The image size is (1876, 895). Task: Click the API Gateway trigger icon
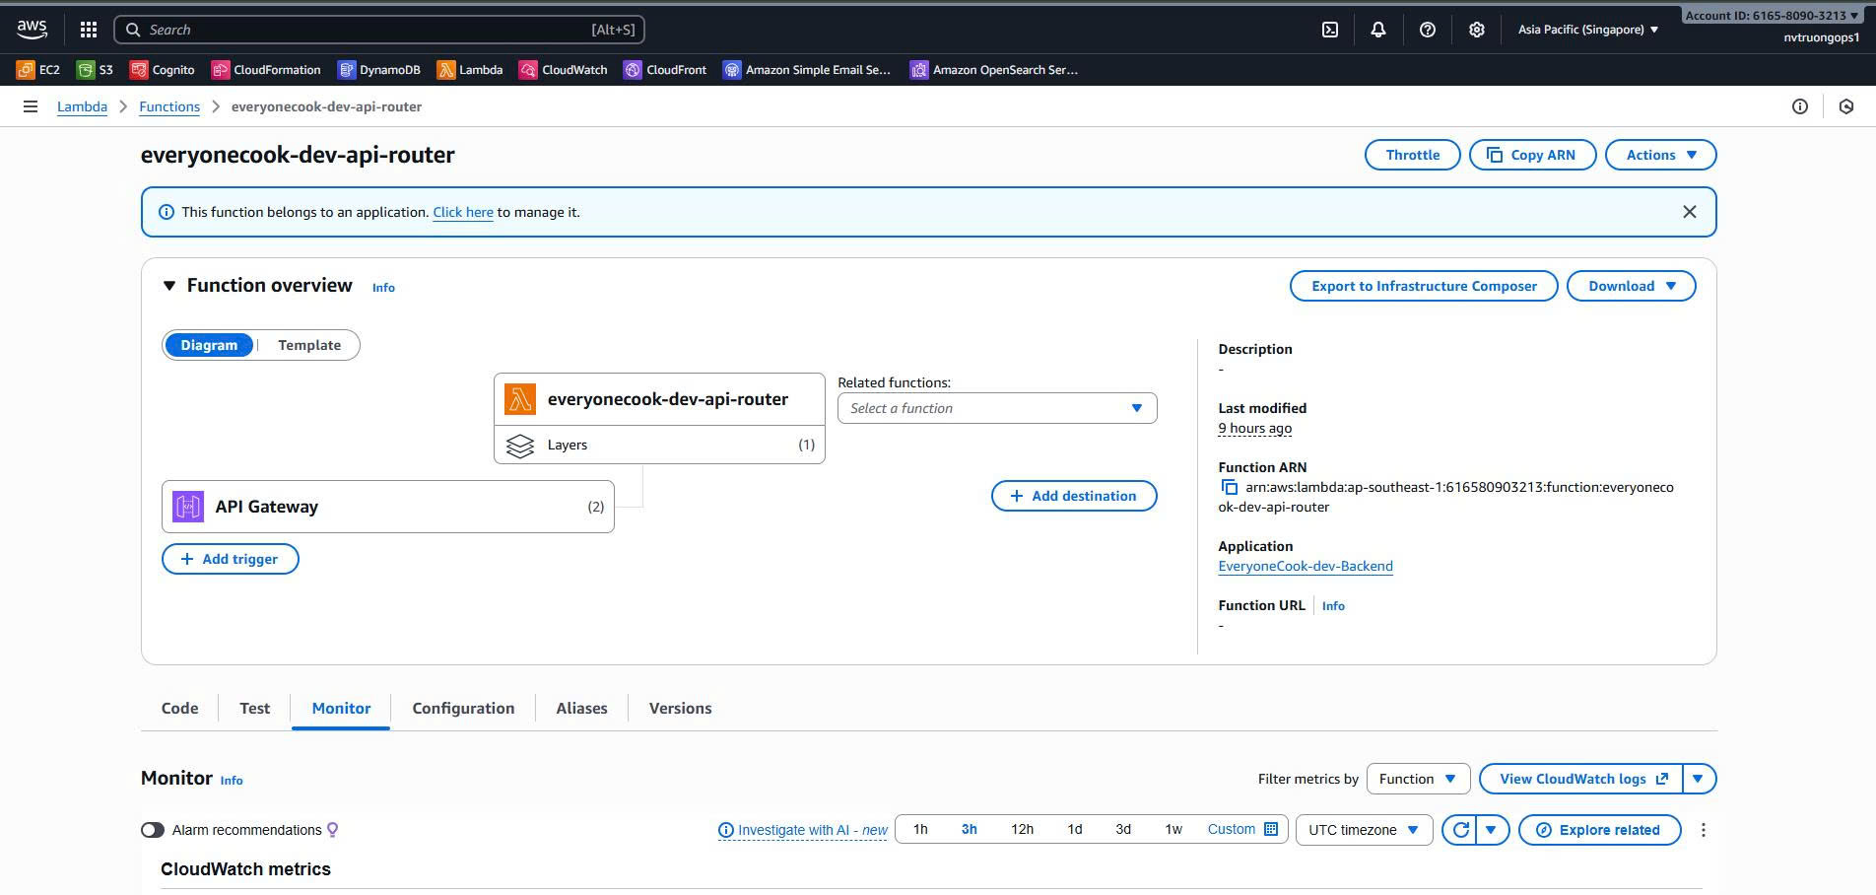click(x=188, y=507)
